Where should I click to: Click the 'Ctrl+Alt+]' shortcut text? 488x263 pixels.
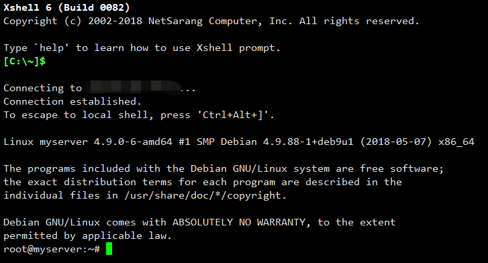(236, 115)
